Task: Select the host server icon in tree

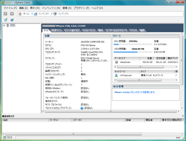Action: [8, 25]
